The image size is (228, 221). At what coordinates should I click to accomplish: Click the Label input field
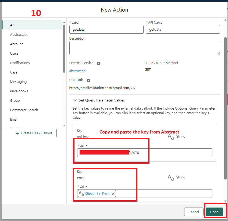coord(106,29)
